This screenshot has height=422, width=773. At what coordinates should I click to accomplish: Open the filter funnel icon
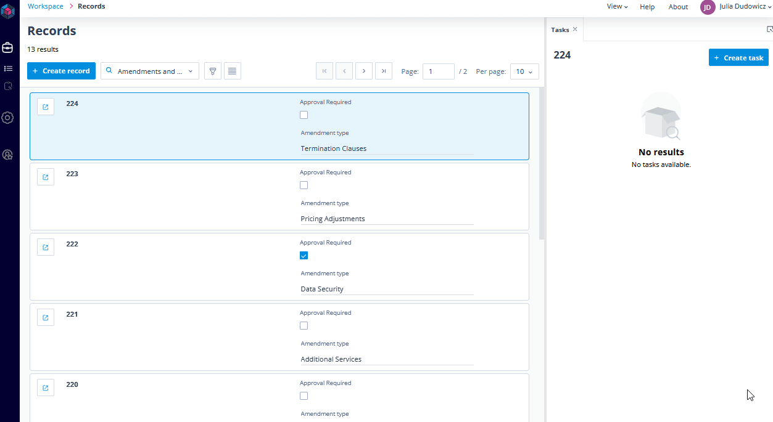(x=213, y=71)
